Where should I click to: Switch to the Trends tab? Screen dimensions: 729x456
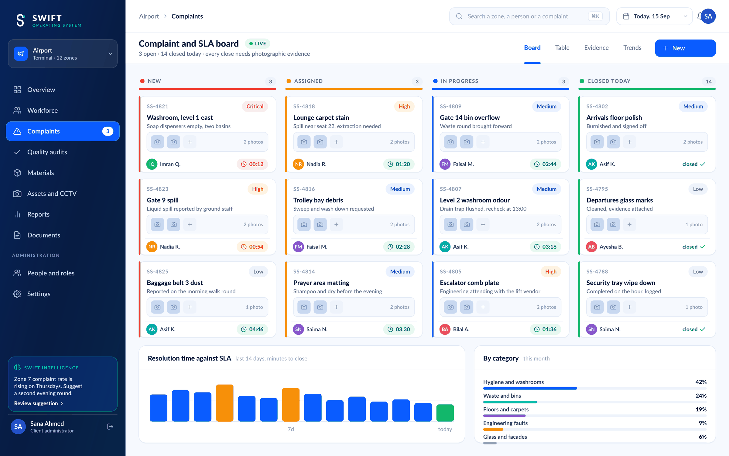[632, 48]
